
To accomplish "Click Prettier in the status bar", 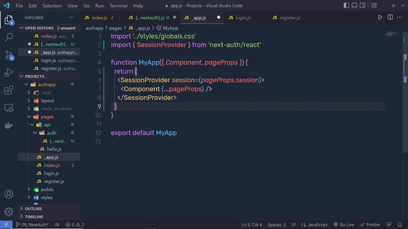I will click(370, 225).
